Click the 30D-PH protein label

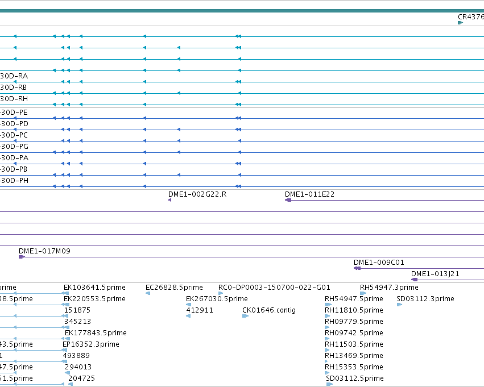click(14, 180)
